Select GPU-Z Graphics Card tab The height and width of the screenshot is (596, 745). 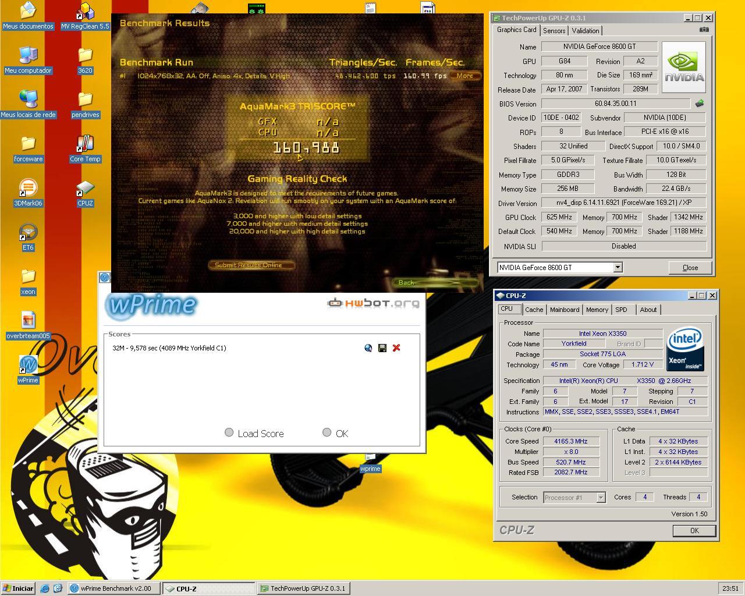[x=516, y=30]
